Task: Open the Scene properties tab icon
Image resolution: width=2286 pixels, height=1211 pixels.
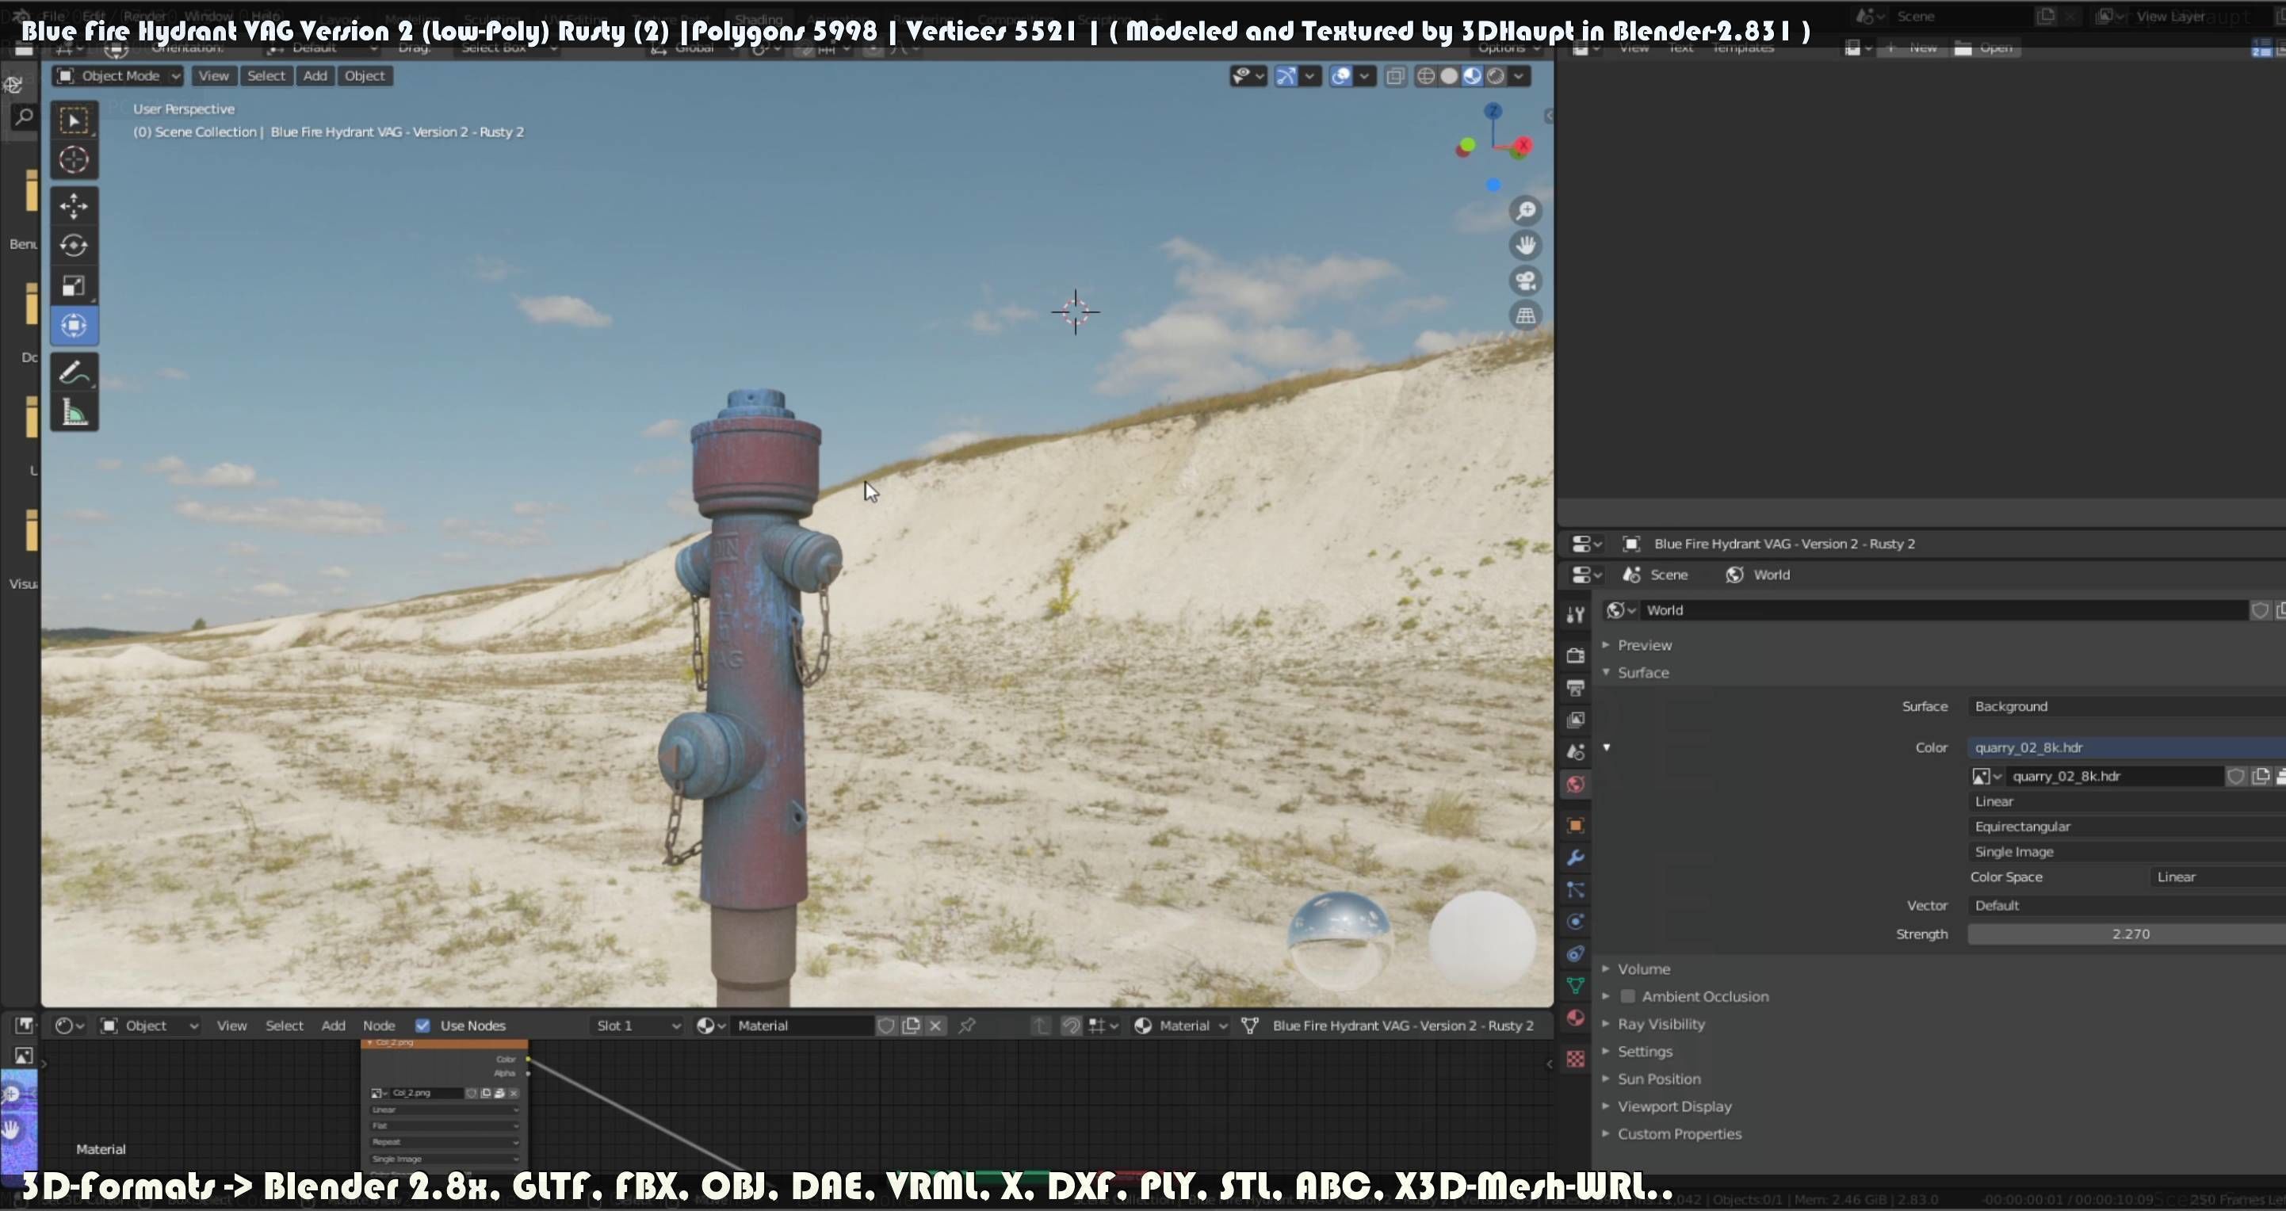Action: [x=1575, y=751]
